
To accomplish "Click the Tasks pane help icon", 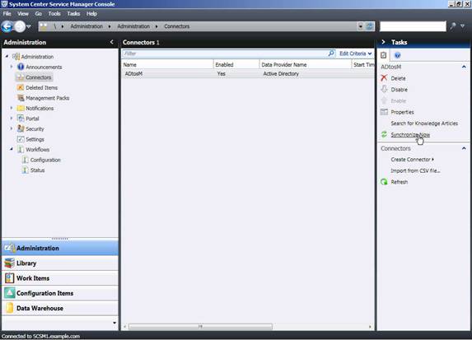I will coord(397,55).
